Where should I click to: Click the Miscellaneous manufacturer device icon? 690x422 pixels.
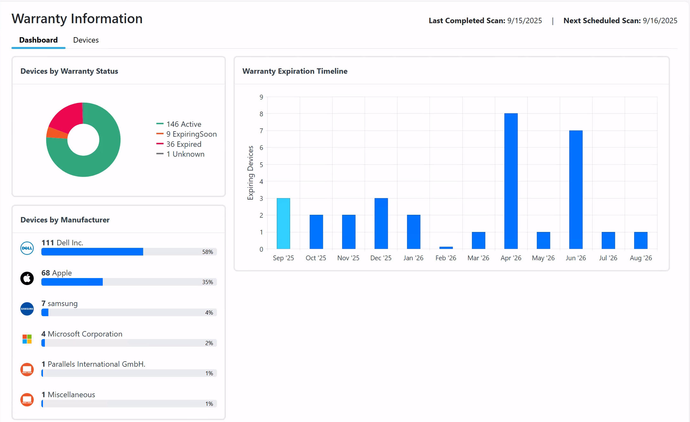27,400
